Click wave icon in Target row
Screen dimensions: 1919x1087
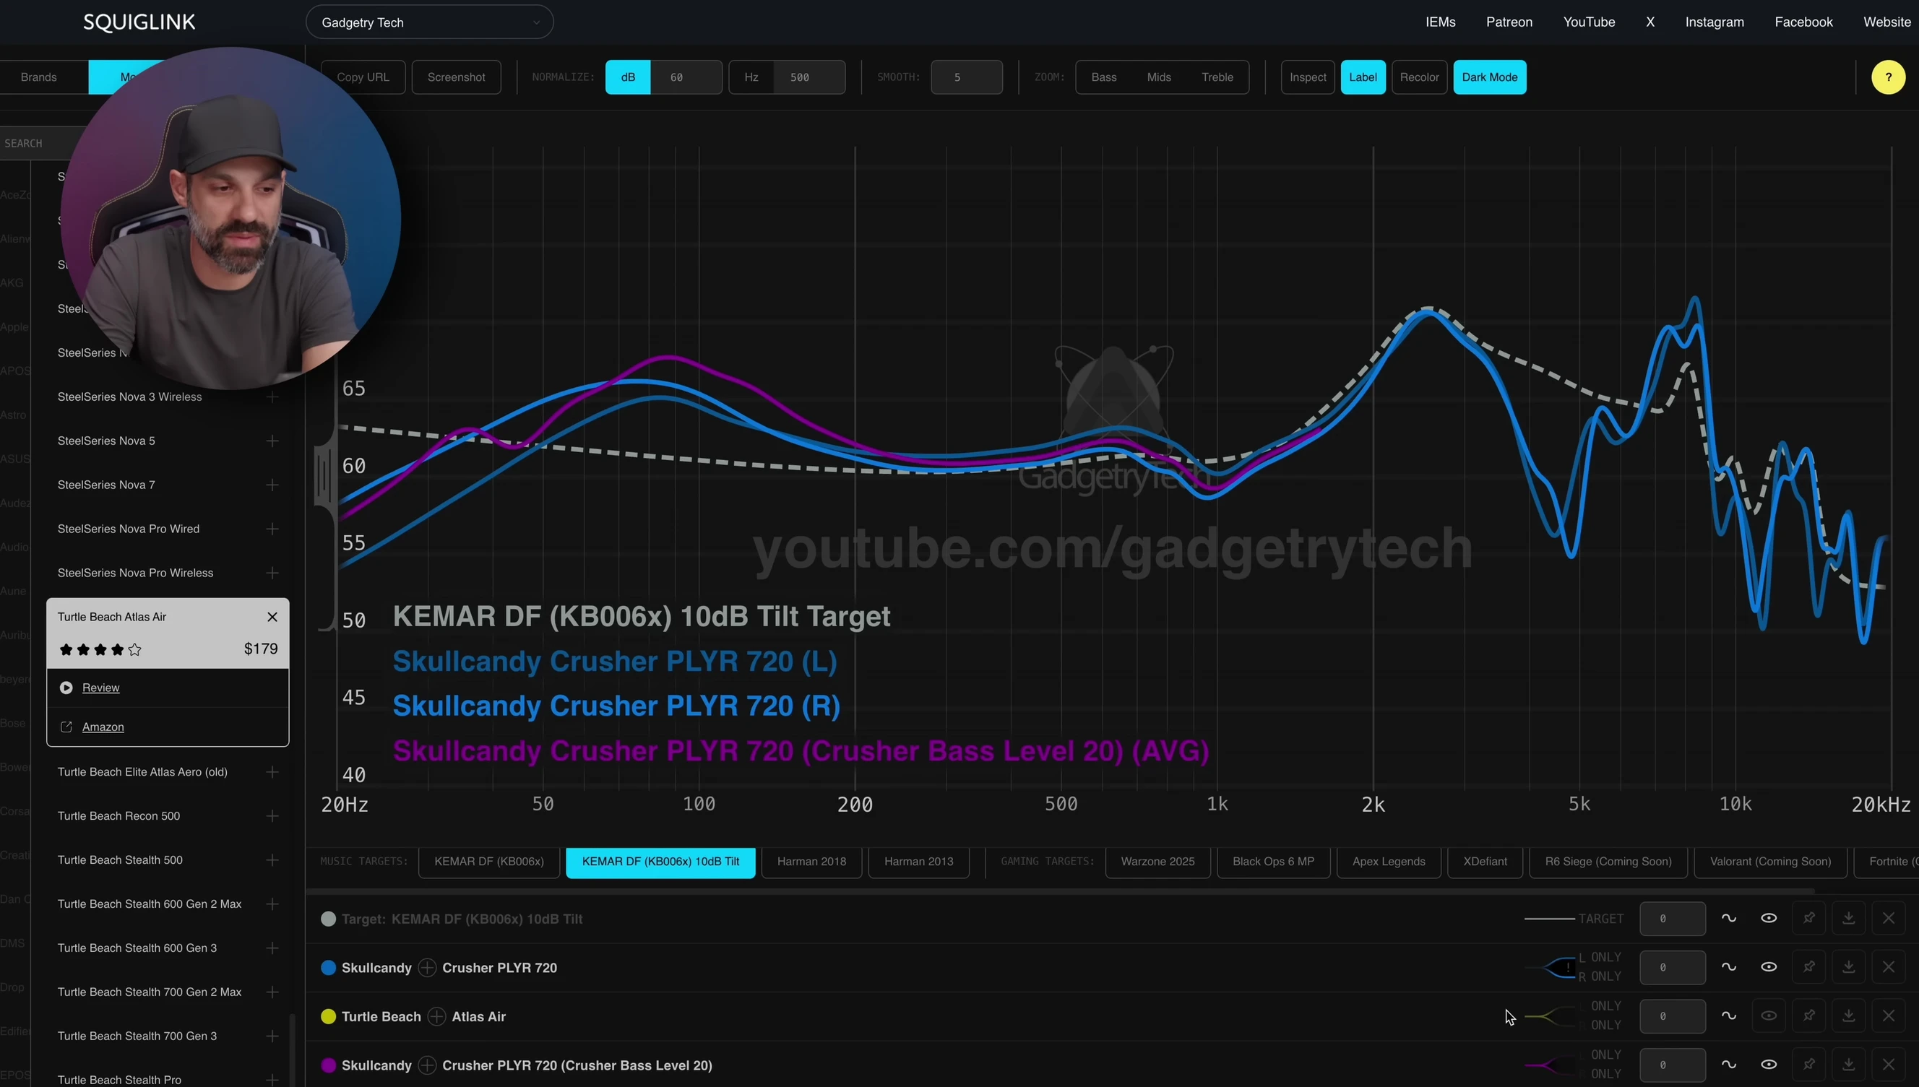[1728, 918]
